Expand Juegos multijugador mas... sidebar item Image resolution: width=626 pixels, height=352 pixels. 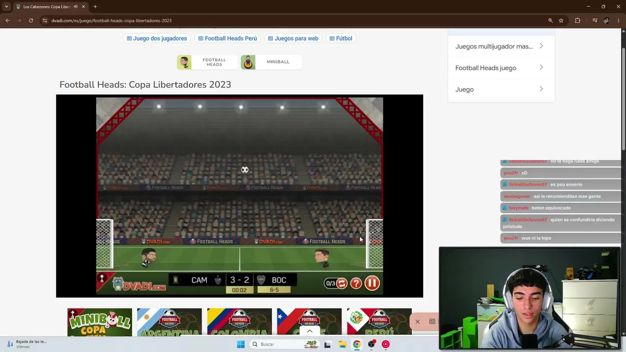point(501,46)
